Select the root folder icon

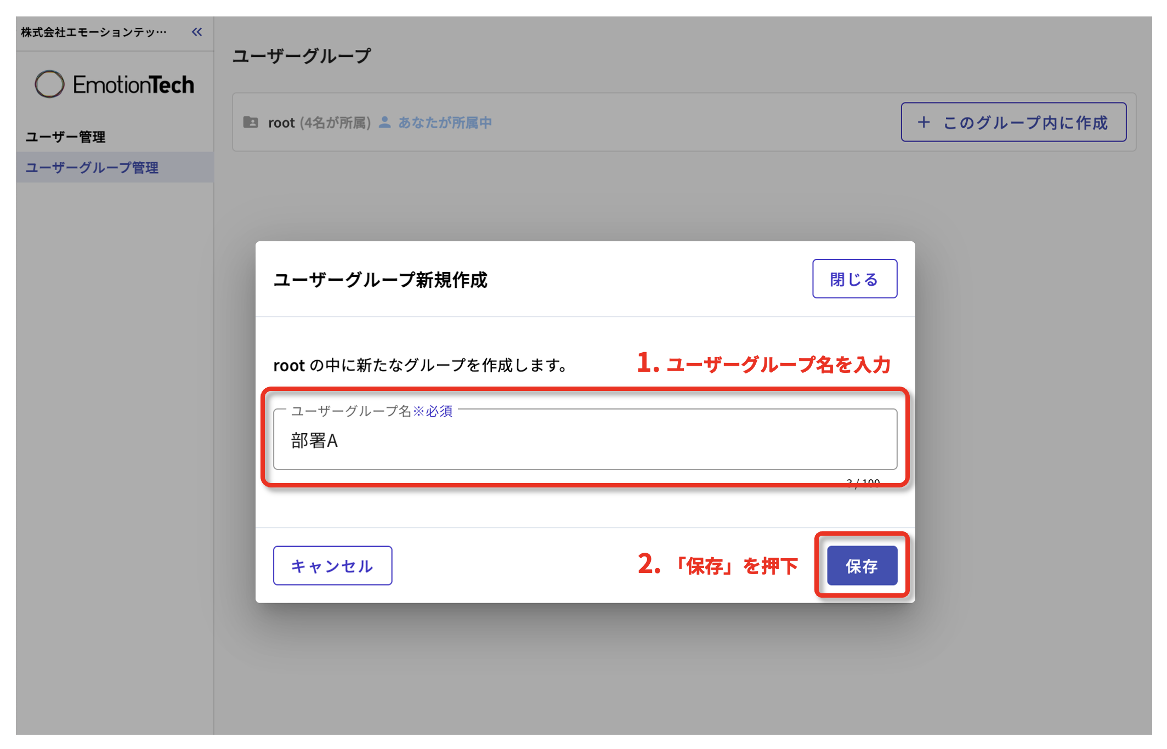(251, 122)
